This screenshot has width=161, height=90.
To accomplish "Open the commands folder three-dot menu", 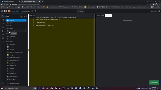I will (26, 31).
